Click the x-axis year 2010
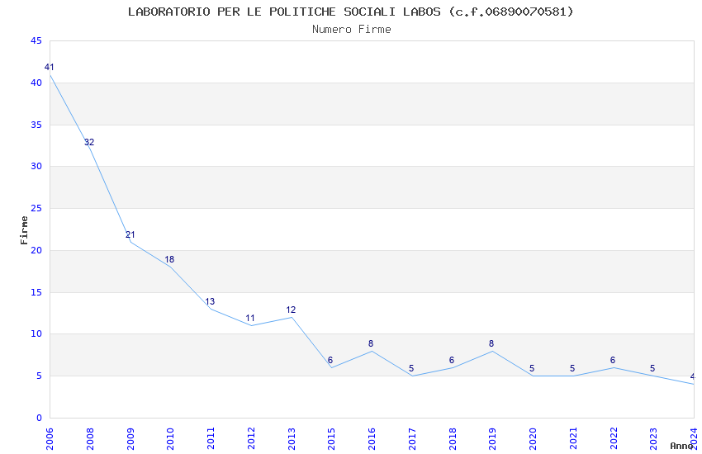Screen dimensions: 702x454 point(170,438)
